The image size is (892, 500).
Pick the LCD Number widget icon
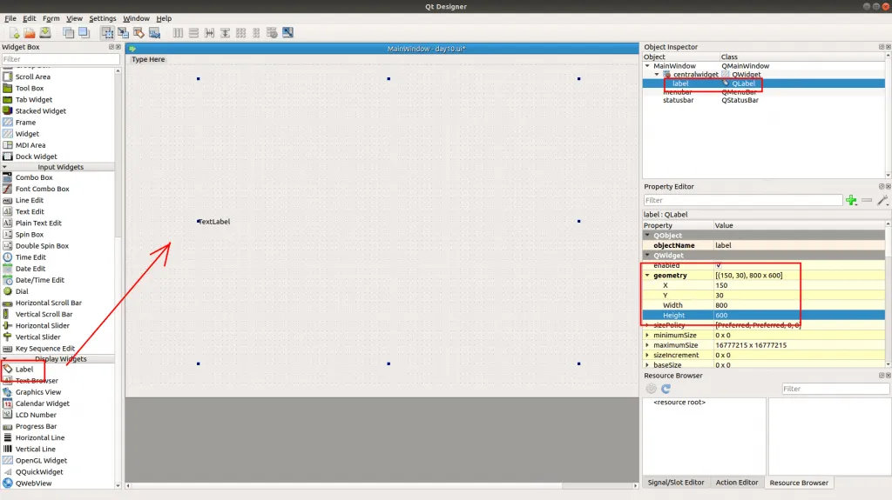point(8,415)
